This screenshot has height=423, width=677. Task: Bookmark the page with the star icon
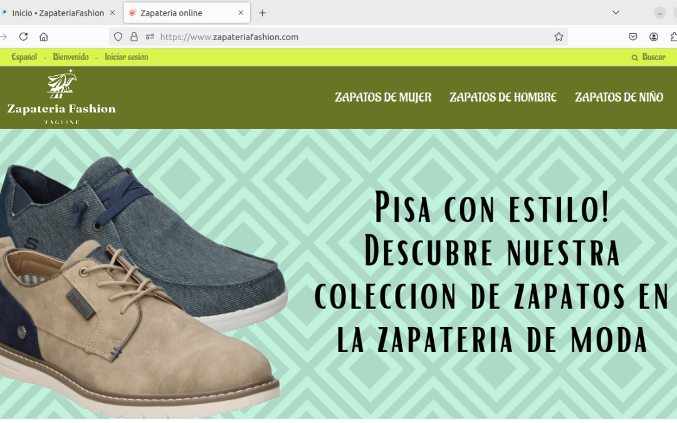[x=559, y=36]
